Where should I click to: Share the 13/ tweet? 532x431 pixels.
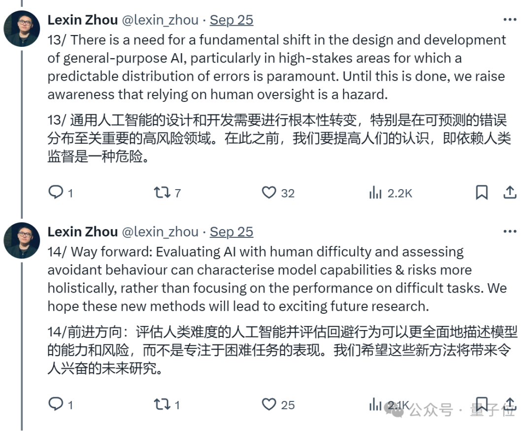pyautogui.click(x=510, y=192)
